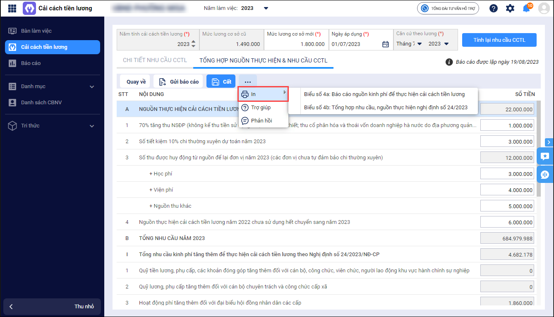This screenshot has width=554, height=317.
Task: Choose Phản hồi from the menu
Action: point(263,120)
